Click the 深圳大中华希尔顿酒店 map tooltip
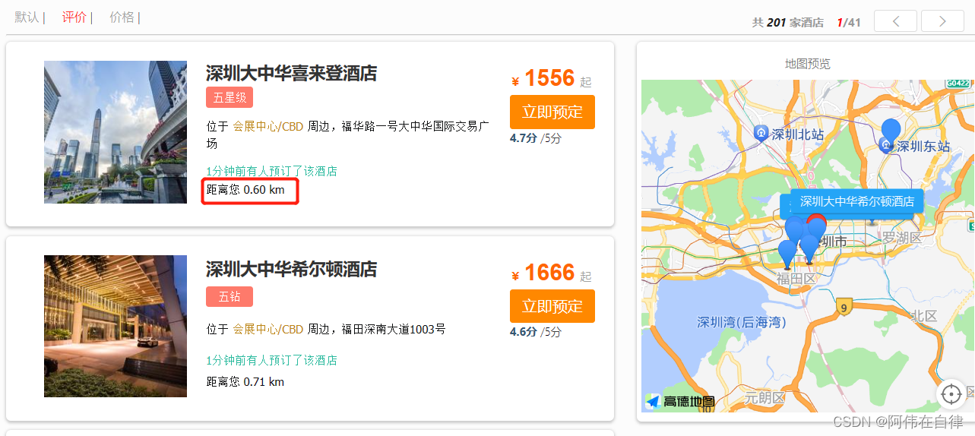 [856, 202]
